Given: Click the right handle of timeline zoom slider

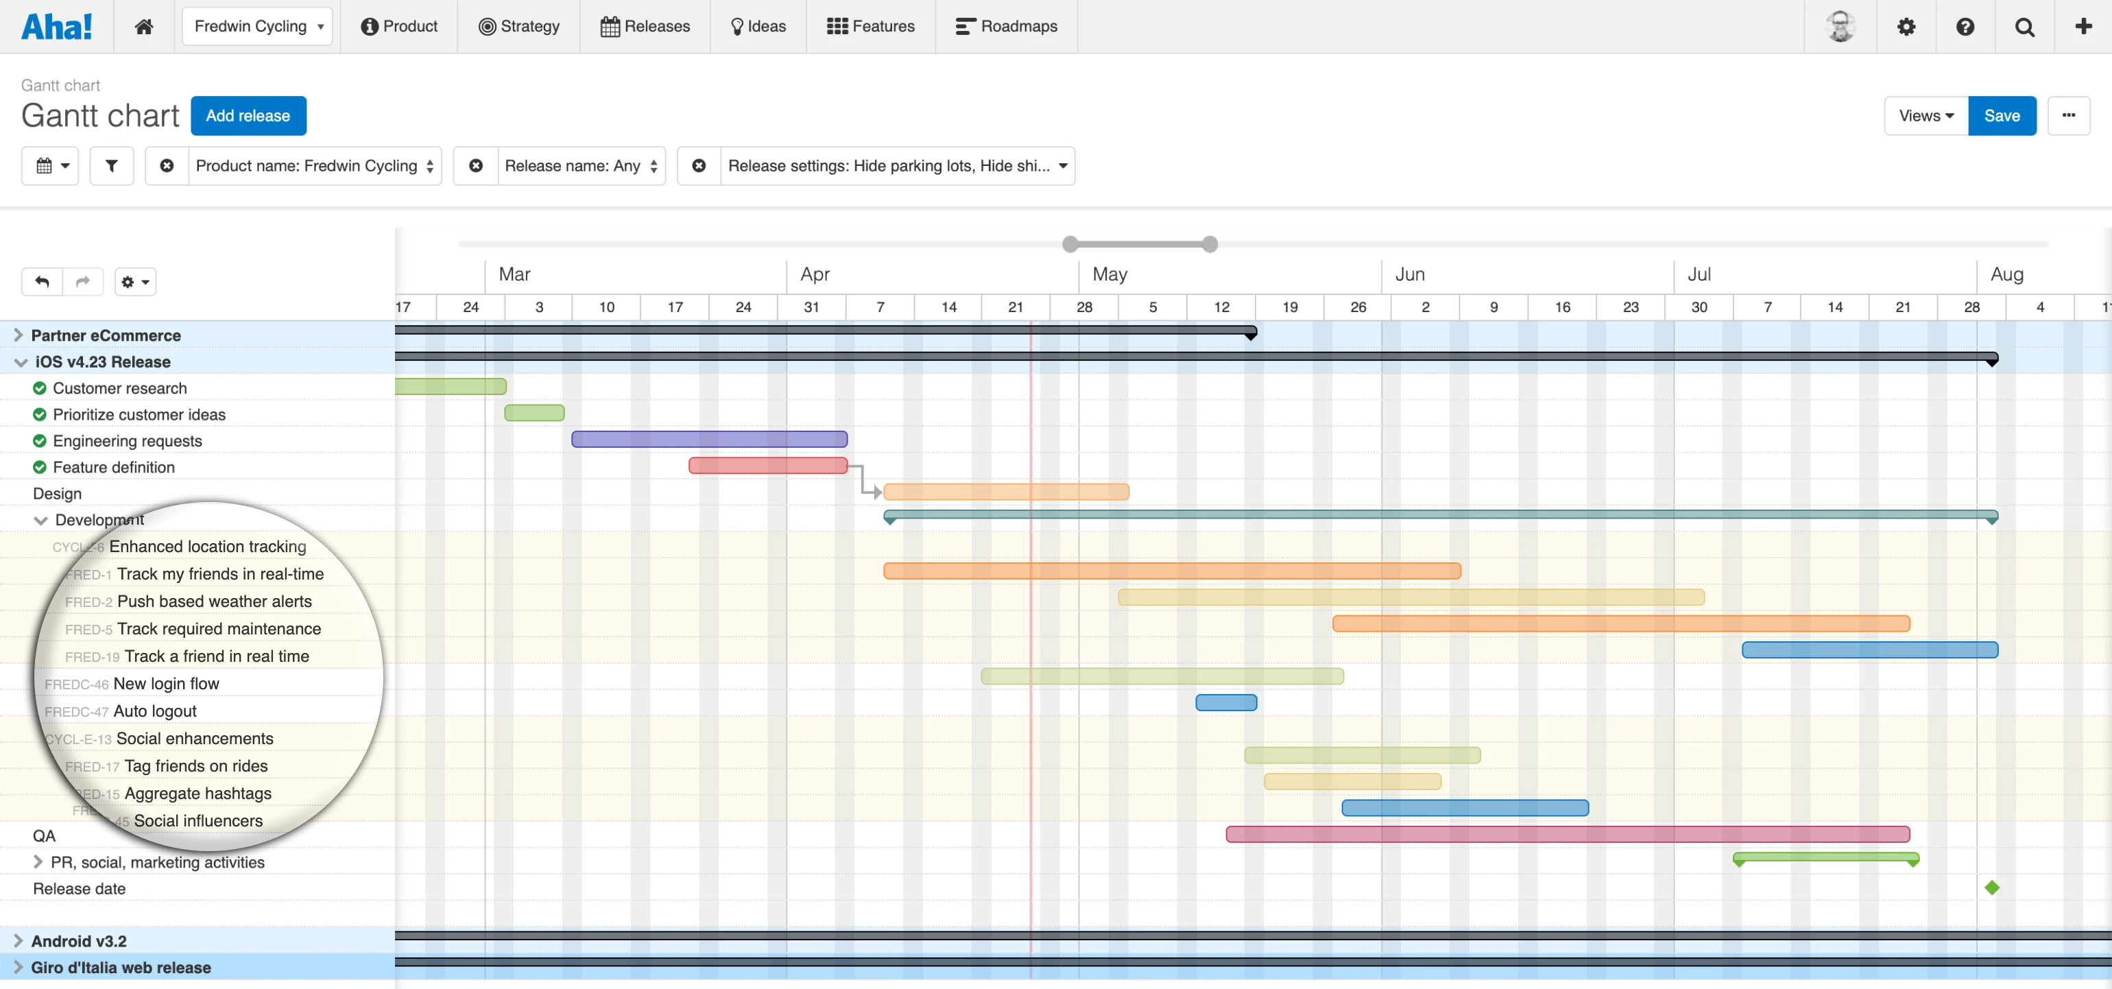Looking at the screenshot, I should pyautogui.click(x=1210, y=243).
